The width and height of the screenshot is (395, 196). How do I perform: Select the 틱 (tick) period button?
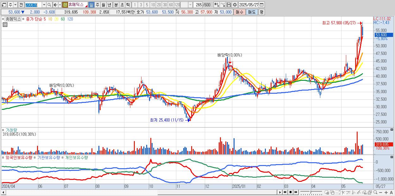click(128, 5)
